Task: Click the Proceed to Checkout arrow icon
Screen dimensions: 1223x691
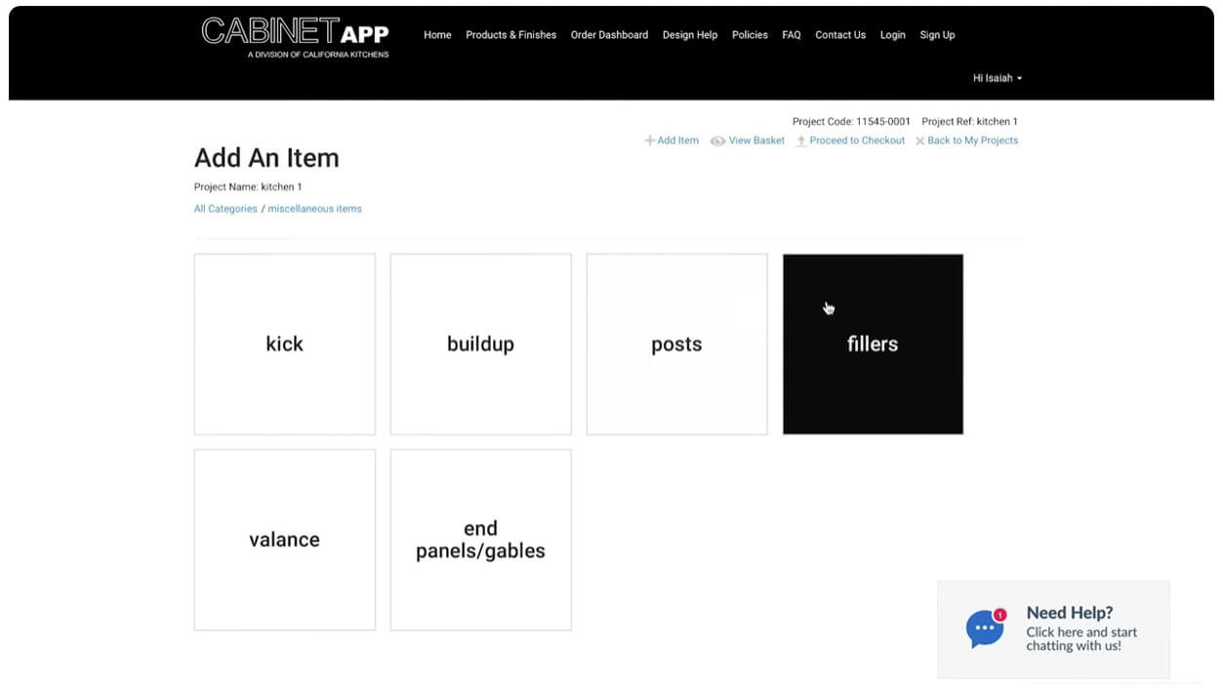Action: point(801,141)
